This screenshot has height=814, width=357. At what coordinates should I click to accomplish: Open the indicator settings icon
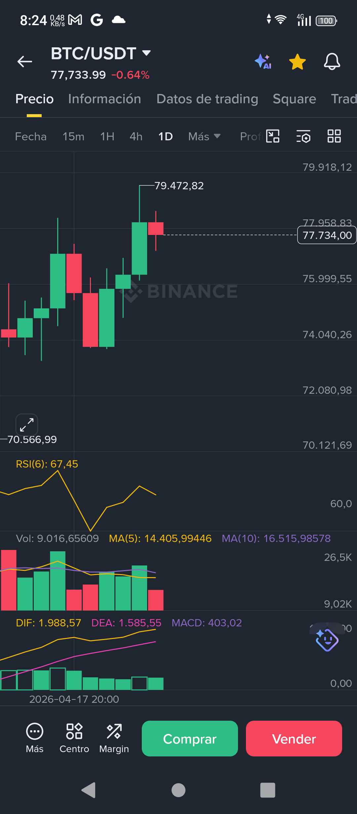pos(303,136)
